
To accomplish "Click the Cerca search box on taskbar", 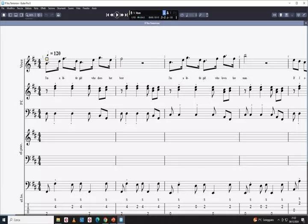I will coord(31,220).
